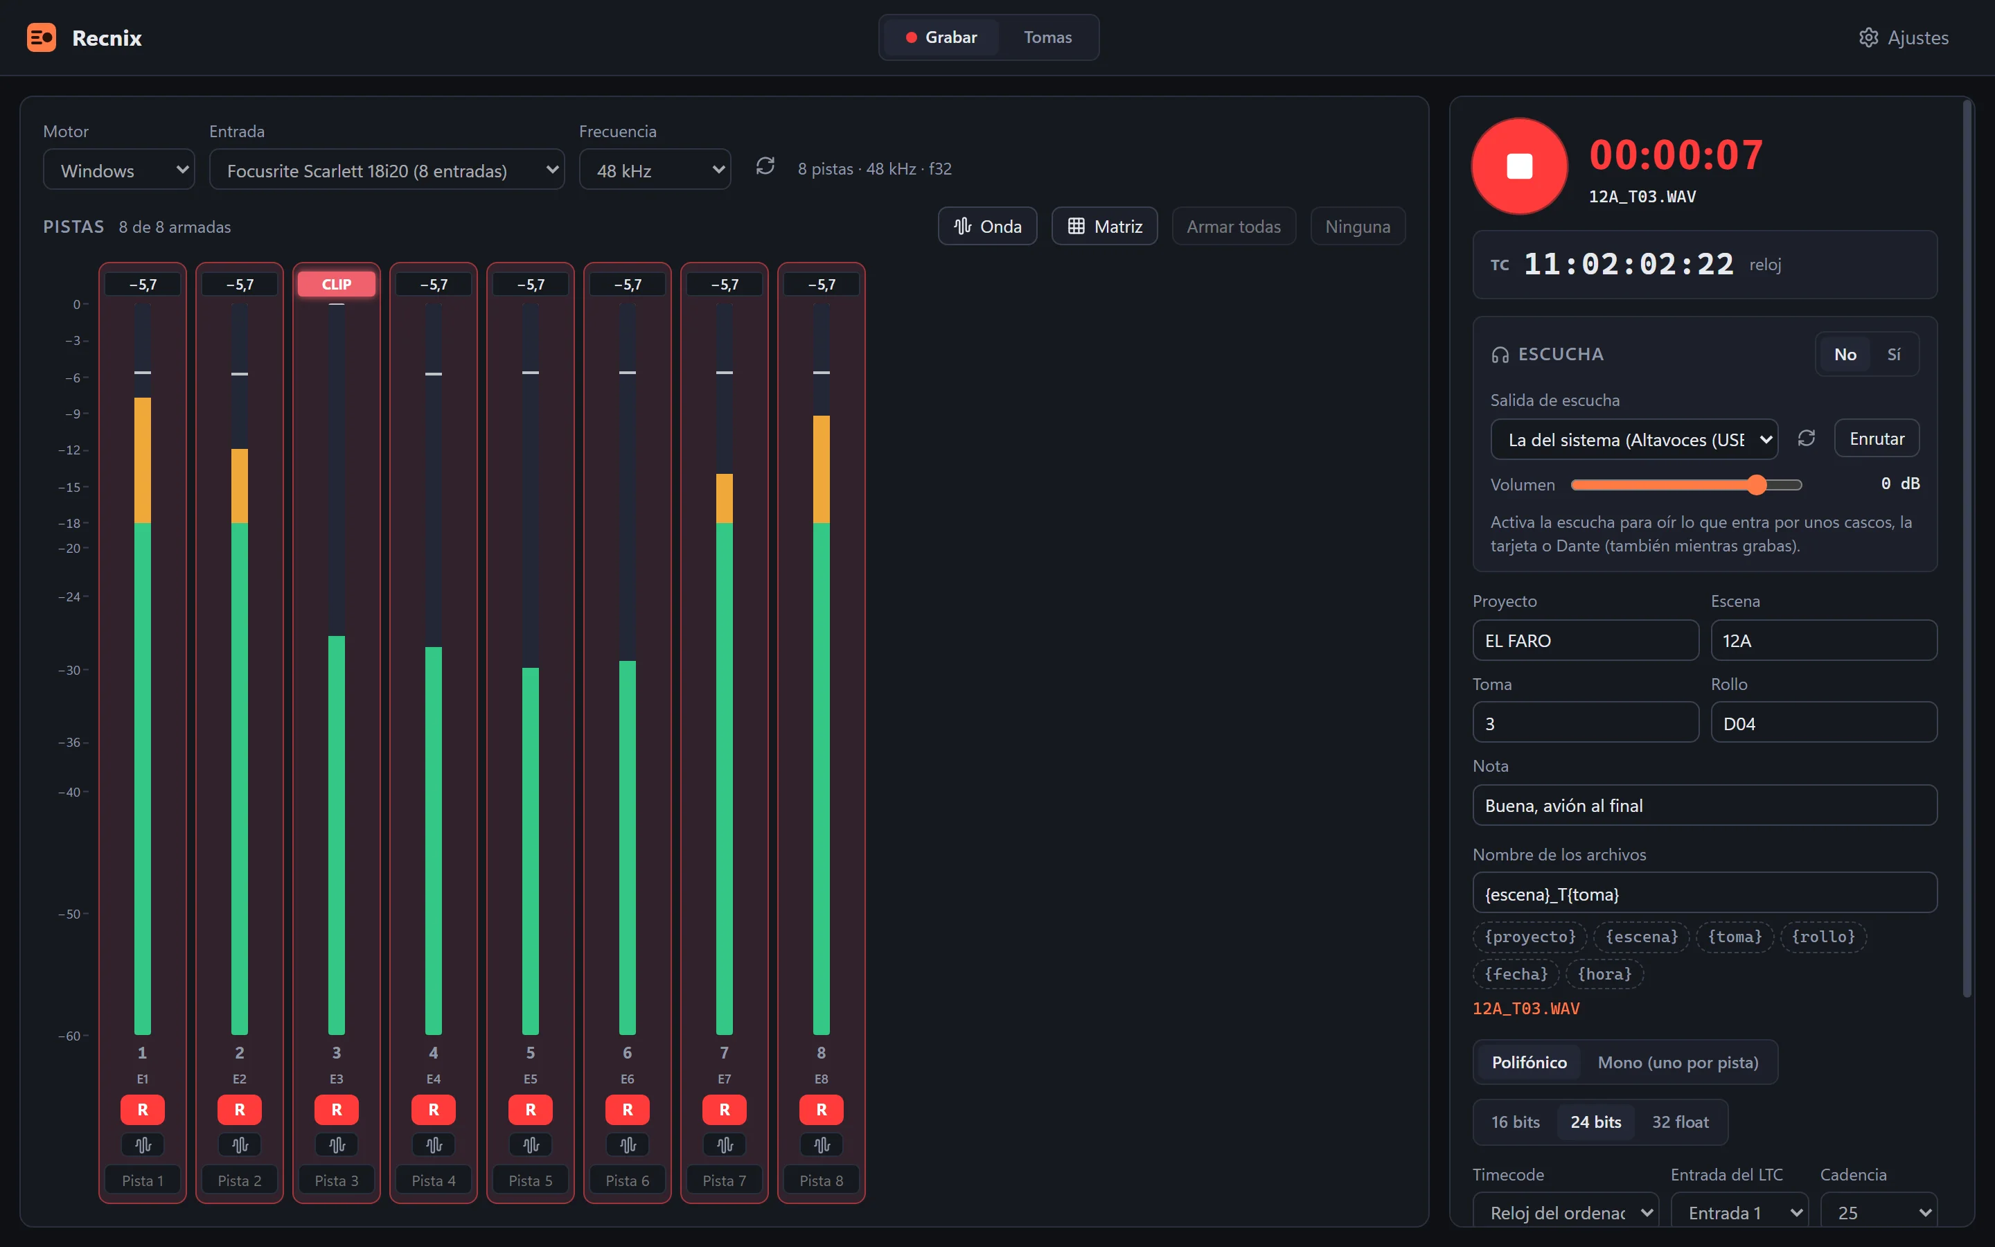Viewport: 1995px width, 1247px height.
Task: Open the Matriz routing view
Action: click(1105, 226)
